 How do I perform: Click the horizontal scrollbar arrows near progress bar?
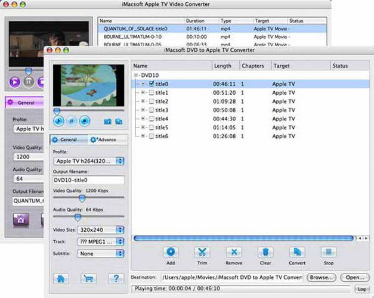363,238
